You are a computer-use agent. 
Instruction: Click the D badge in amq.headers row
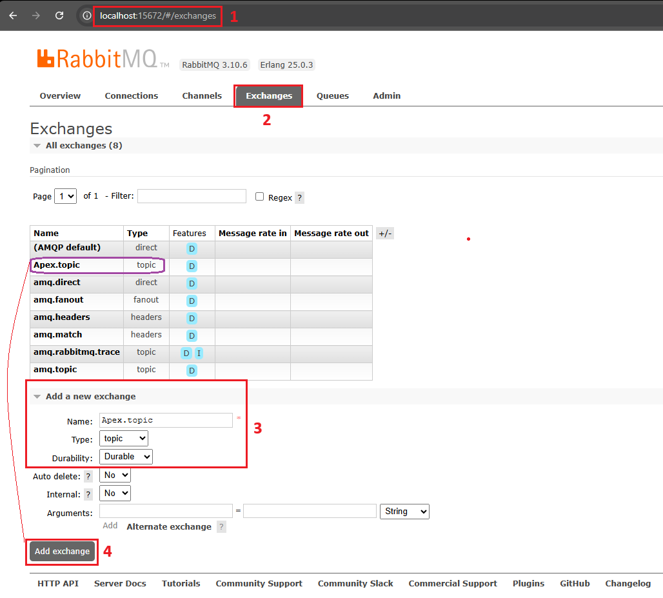pos(192,318)
